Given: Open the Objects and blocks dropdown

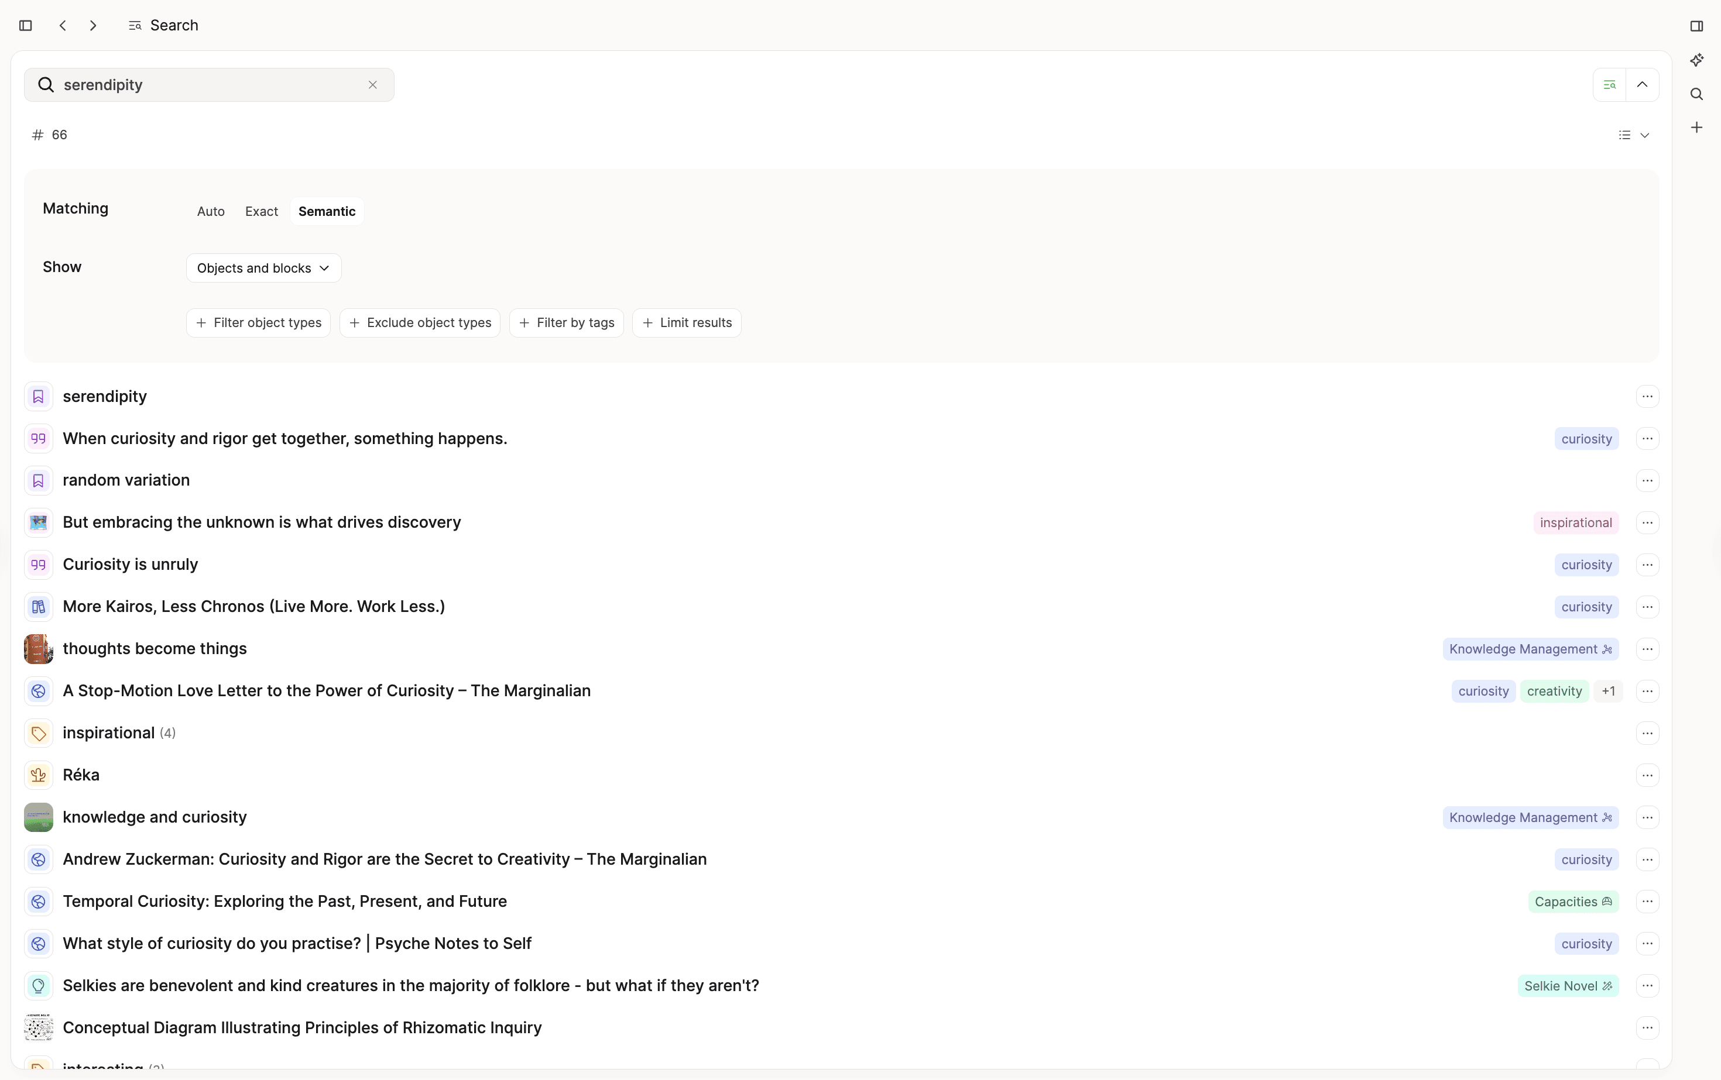Looking at the screenshot, I should click(263, 268).
